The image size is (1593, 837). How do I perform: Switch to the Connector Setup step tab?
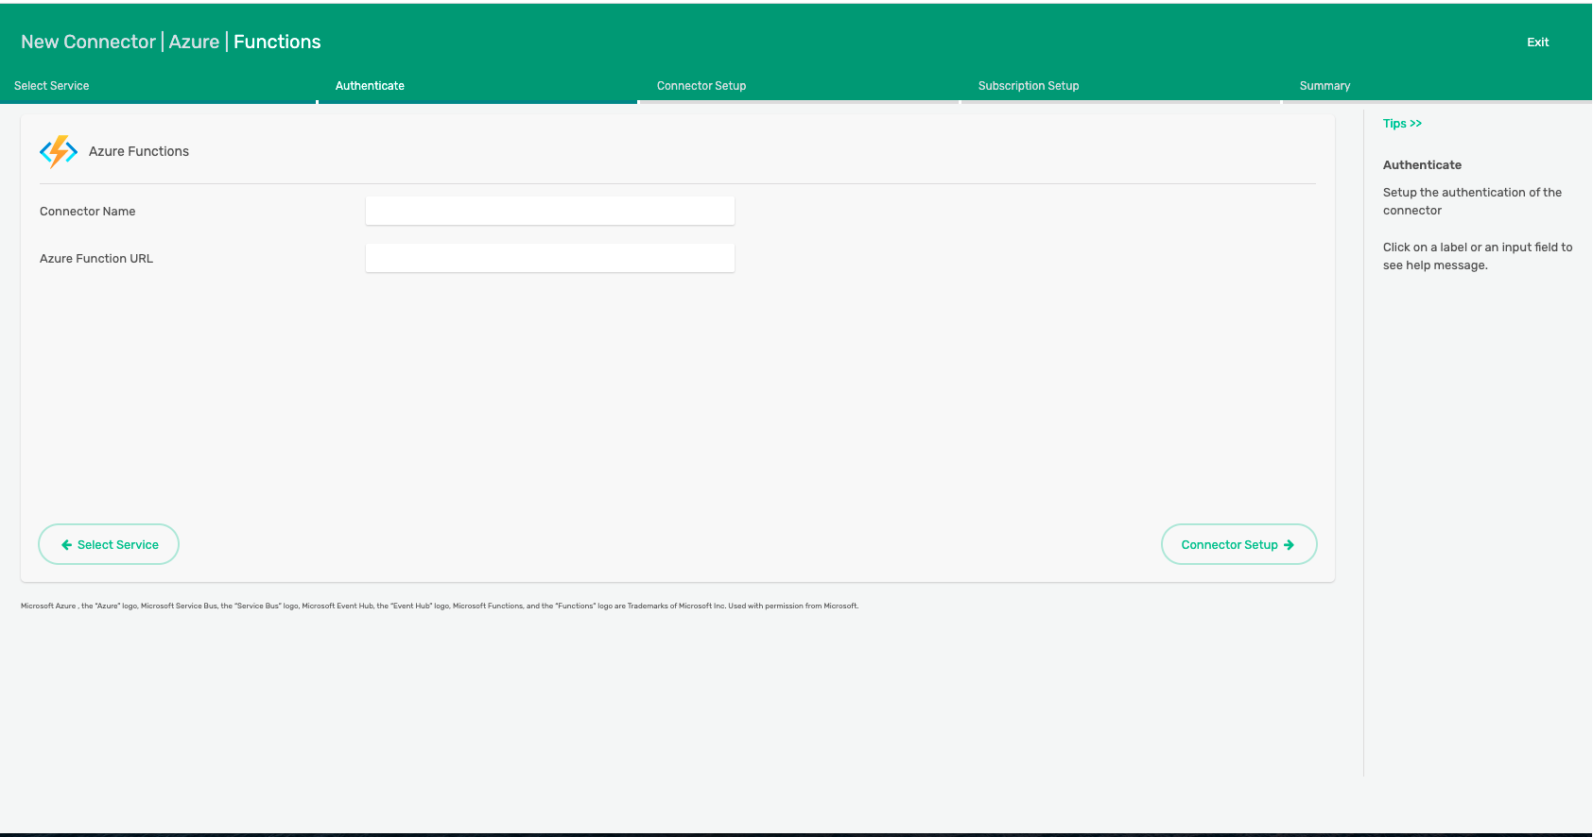701,86
